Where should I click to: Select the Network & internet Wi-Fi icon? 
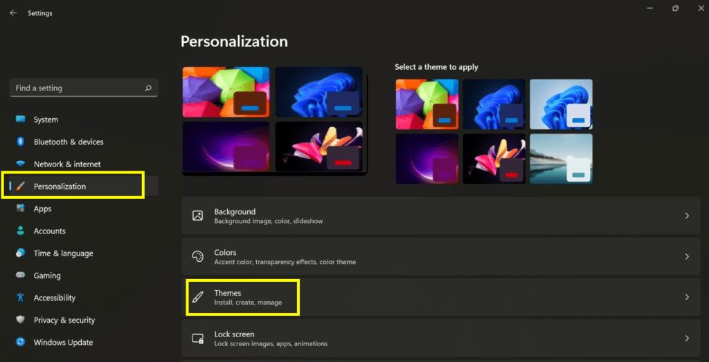pyautogui.click(x=20, y=164)
